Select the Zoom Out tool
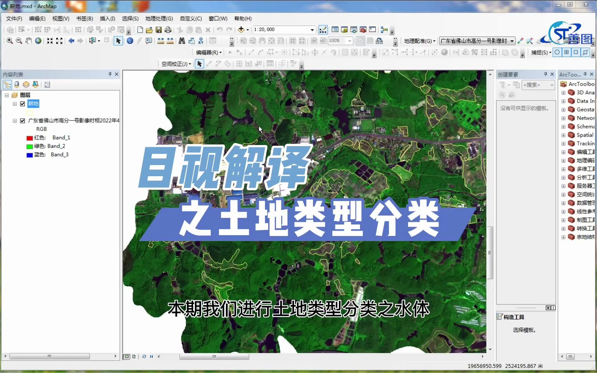The height and width of the screenshot is (373, 597). coord(19,41)
